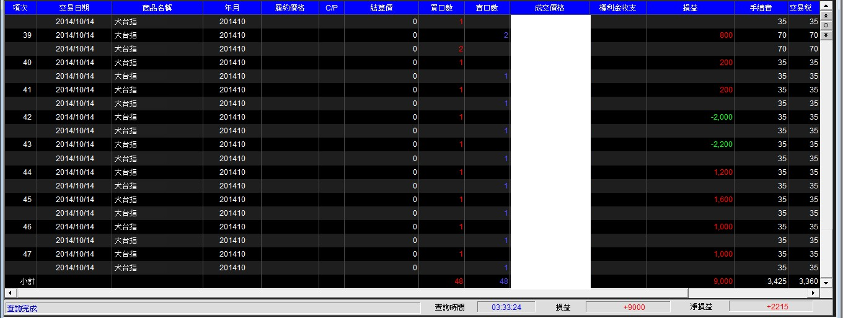Screen dimensions: 843x318
Task: Click the 淨損益 label in the status bar
Action: click(701, 307)
